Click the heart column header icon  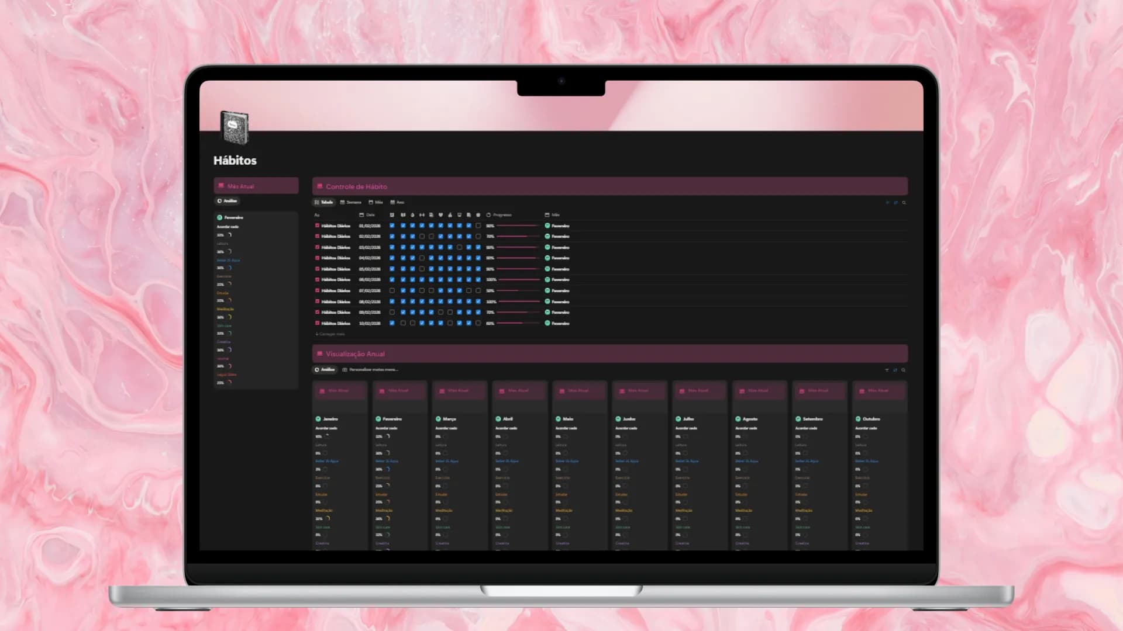pyautogui.click(x=440, y=215)
